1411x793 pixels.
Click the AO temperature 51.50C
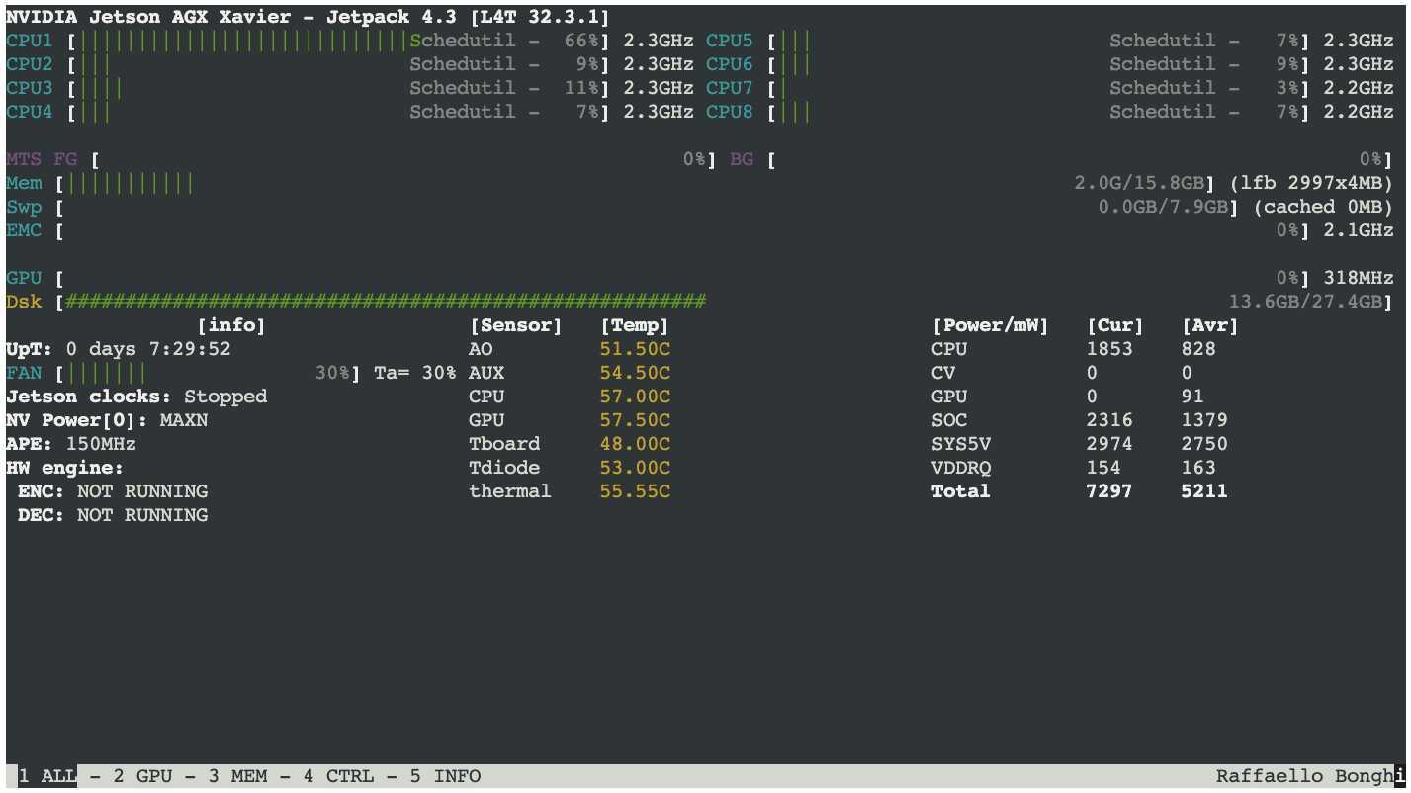(x=635, y=349)
